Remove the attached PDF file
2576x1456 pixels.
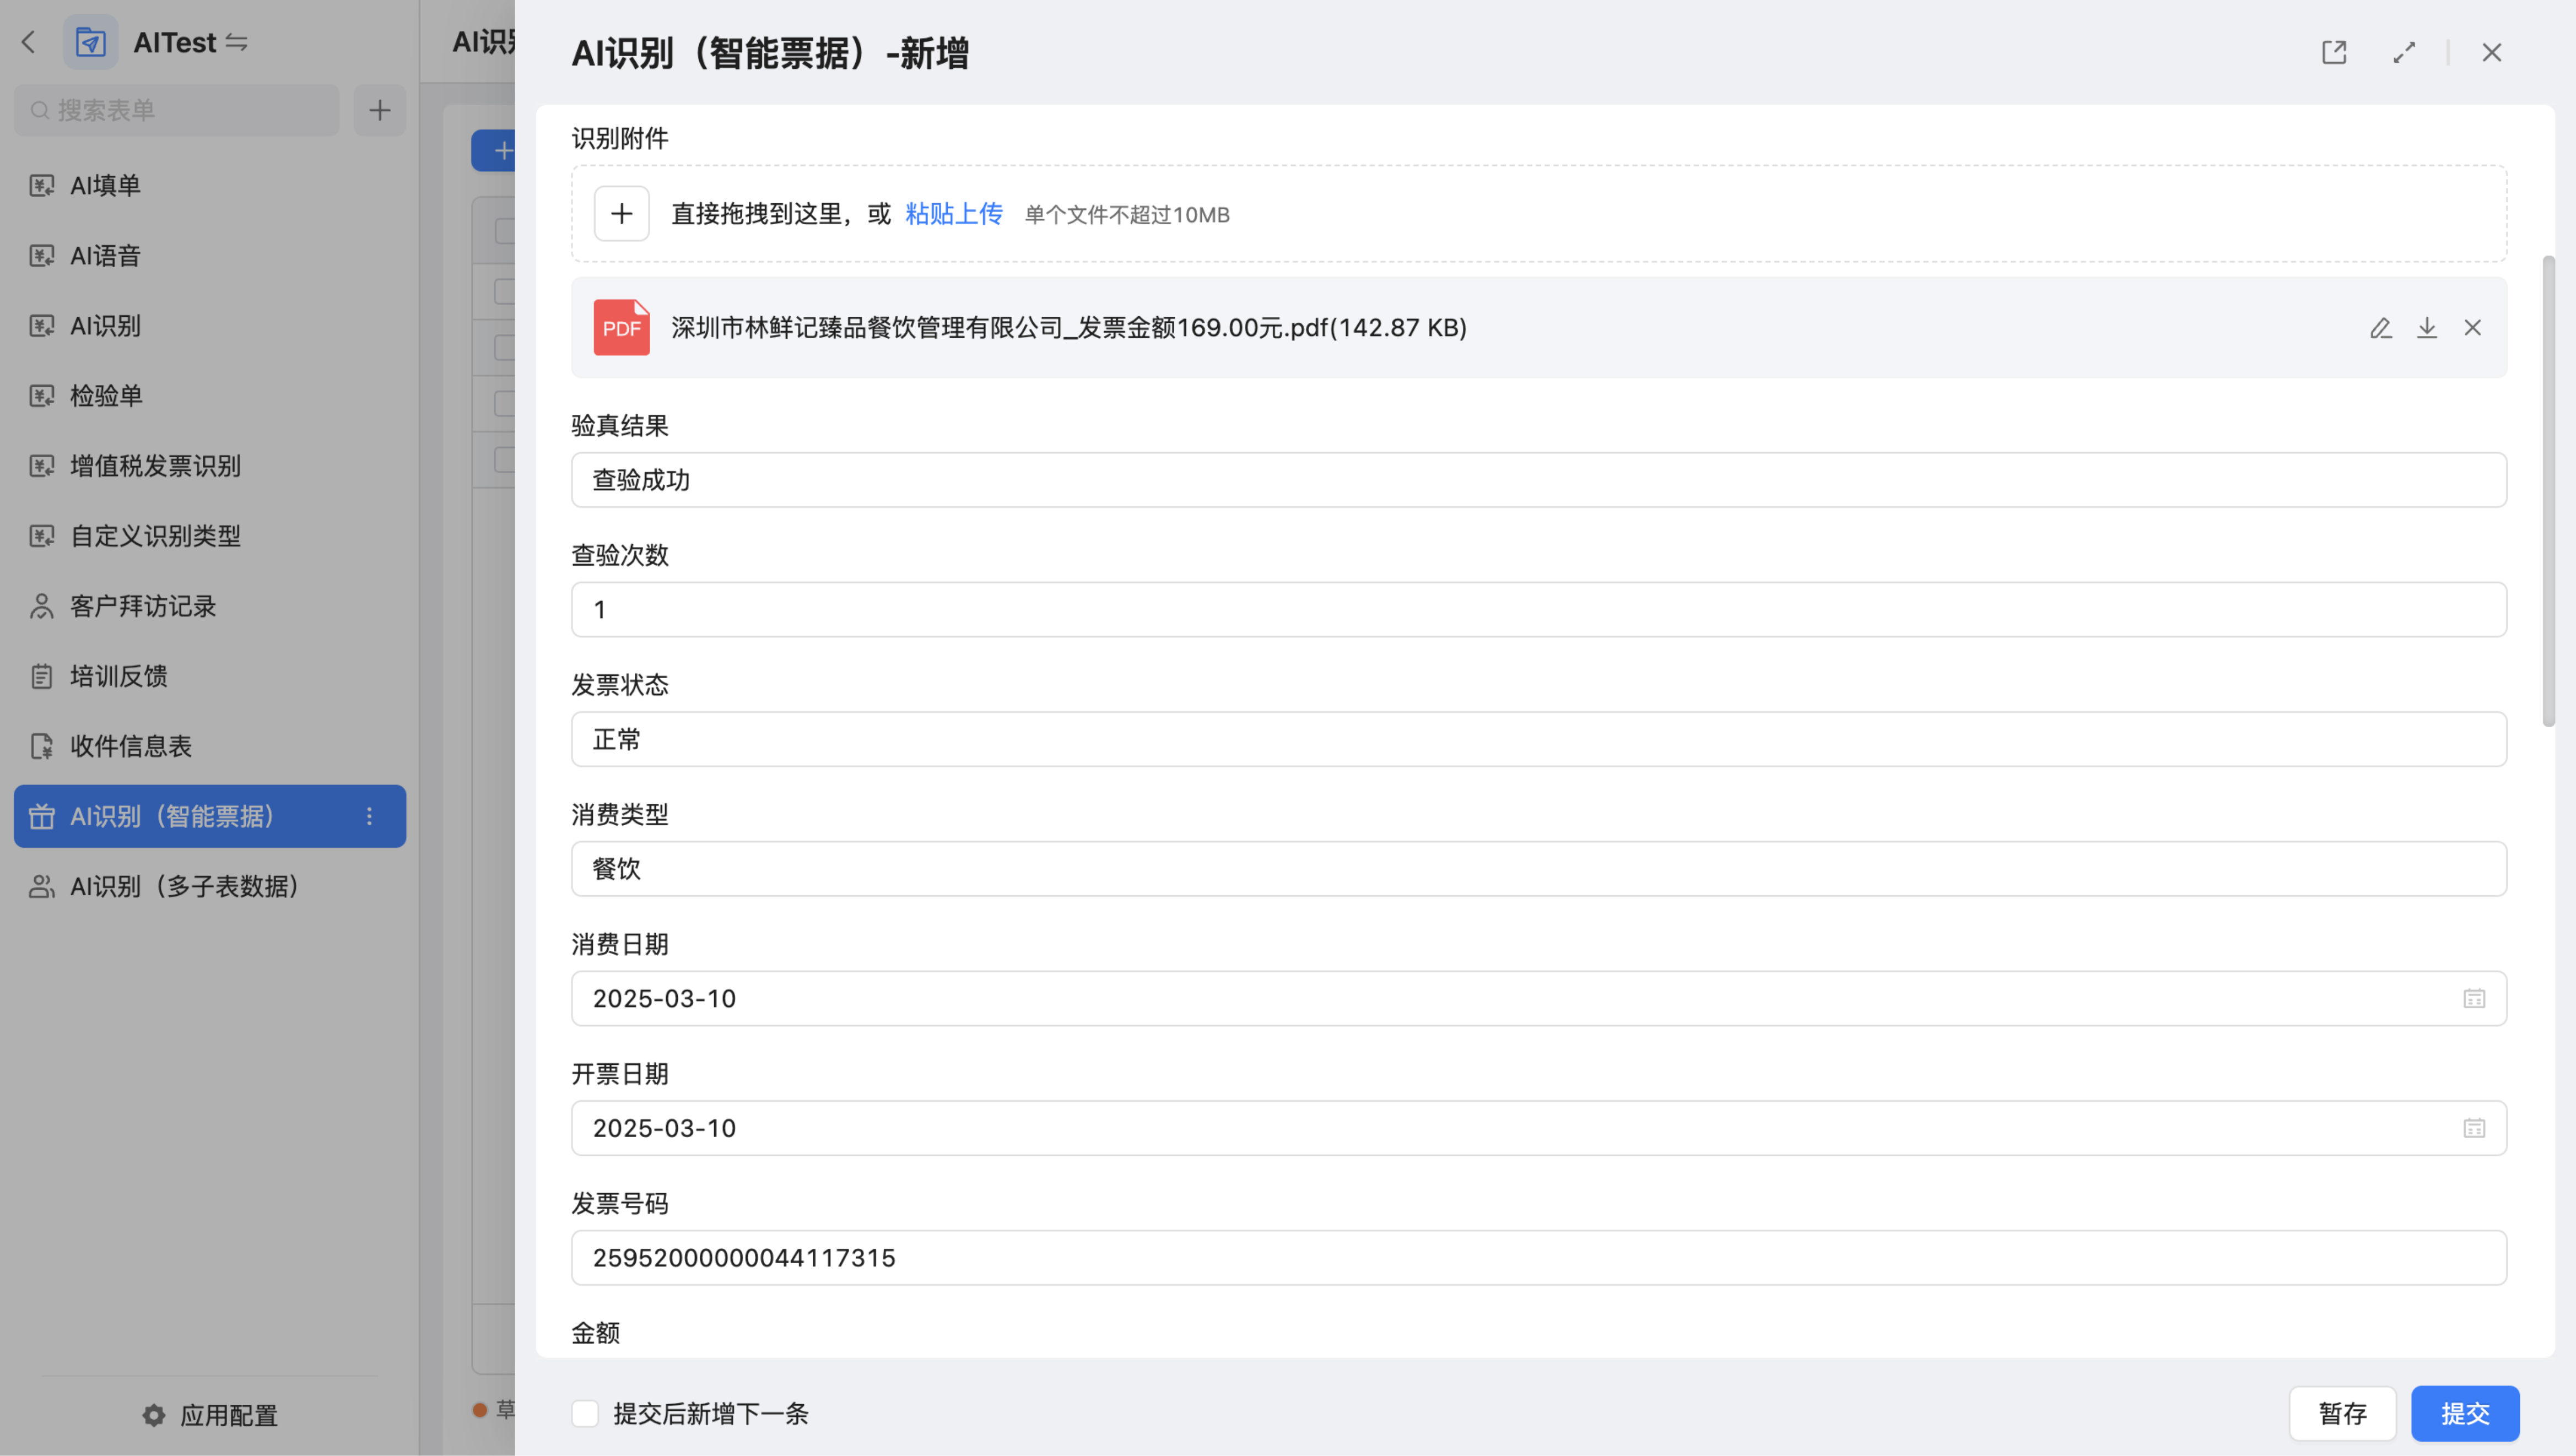pyautogui.click(x=2472, y=328)
